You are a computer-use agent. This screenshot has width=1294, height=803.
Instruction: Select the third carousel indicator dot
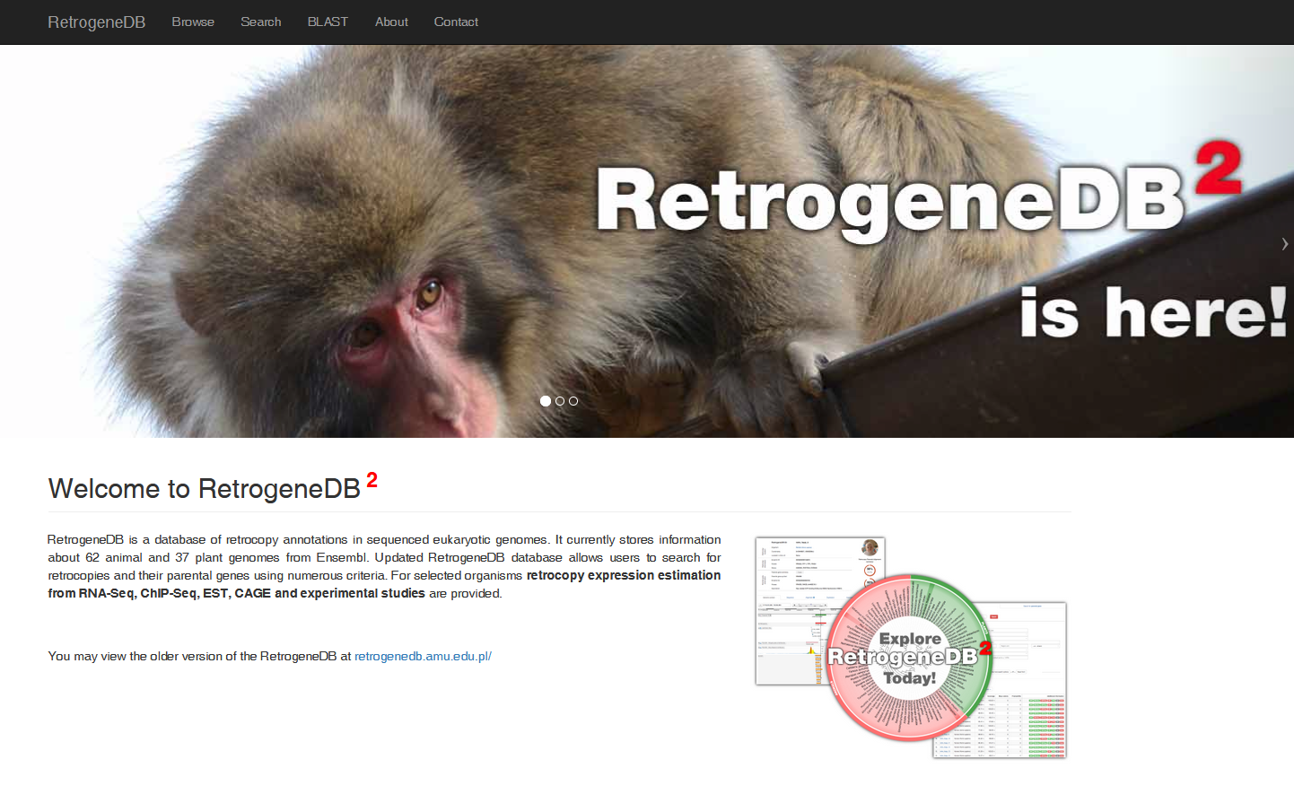pyautogui.click(x=573, y=401)
